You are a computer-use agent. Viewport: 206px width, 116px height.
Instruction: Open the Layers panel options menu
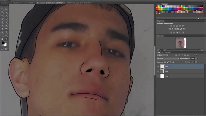(x=204, y=53)
